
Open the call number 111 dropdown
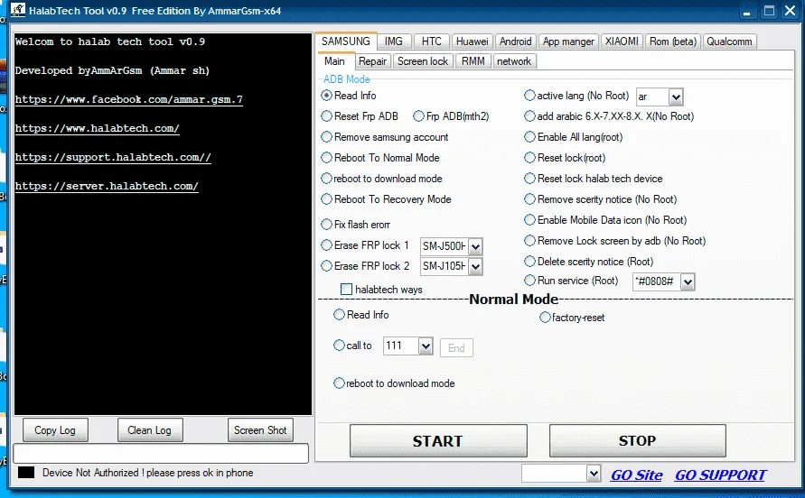tap(426, 346)
